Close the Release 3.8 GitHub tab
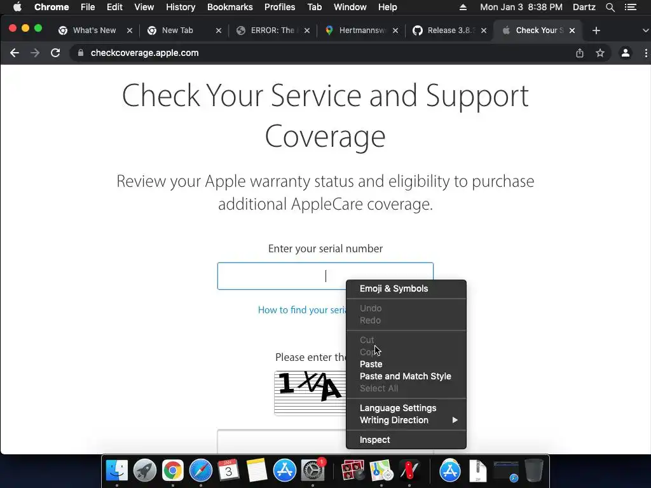 [484, 30]
